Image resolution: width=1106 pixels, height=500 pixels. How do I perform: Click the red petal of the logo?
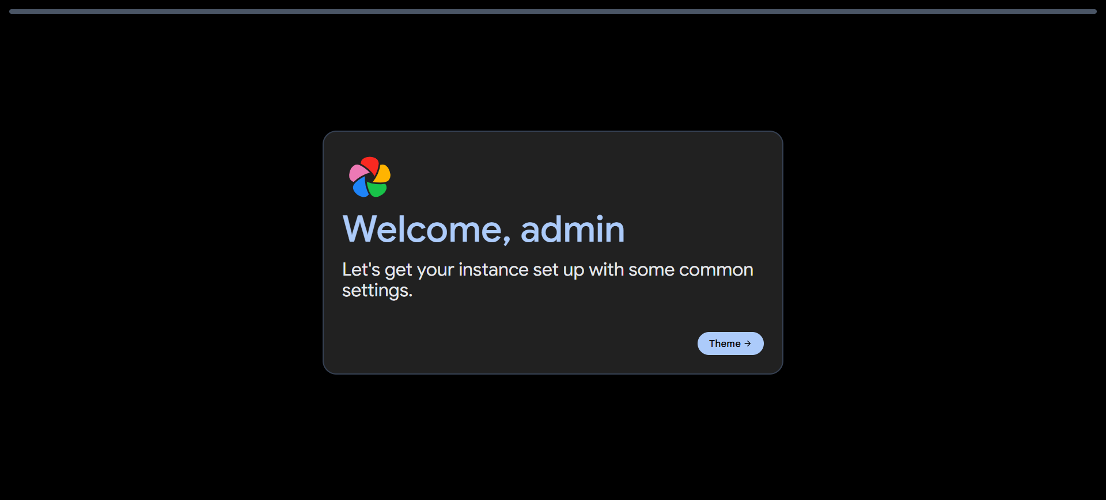coord(369,165)
